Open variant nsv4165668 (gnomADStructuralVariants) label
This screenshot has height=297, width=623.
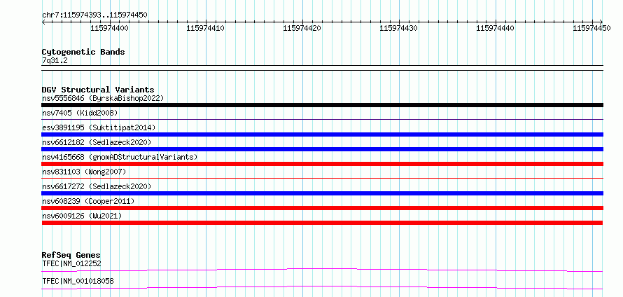coord(120,157)
